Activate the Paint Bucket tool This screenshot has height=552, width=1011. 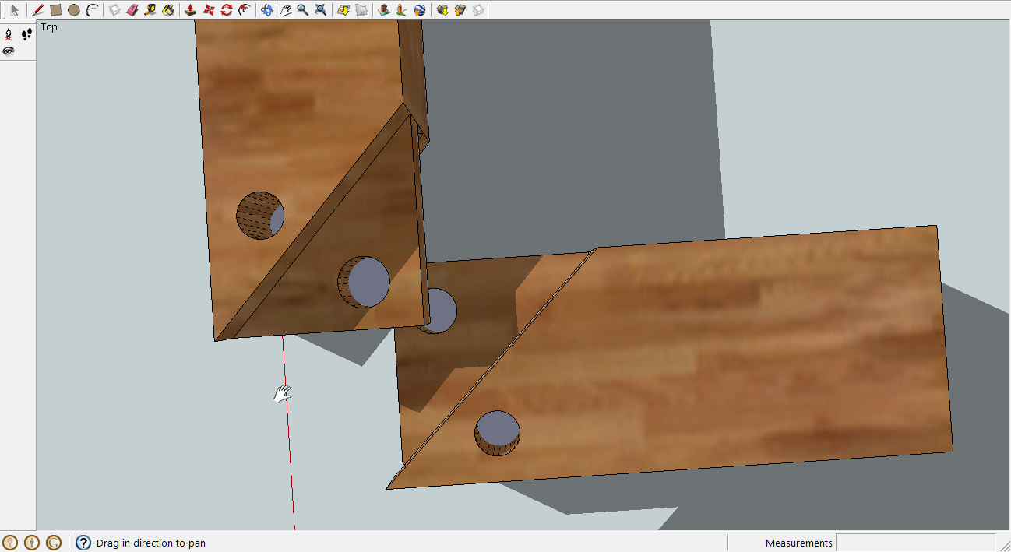[x=168, y=10]
